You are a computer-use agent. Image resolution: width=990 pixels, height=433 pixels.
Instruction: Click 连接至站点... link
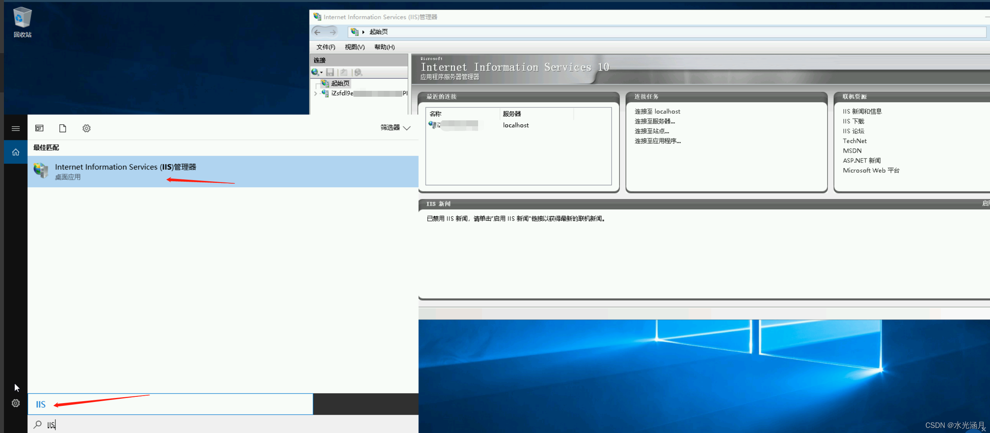point(652,131)
